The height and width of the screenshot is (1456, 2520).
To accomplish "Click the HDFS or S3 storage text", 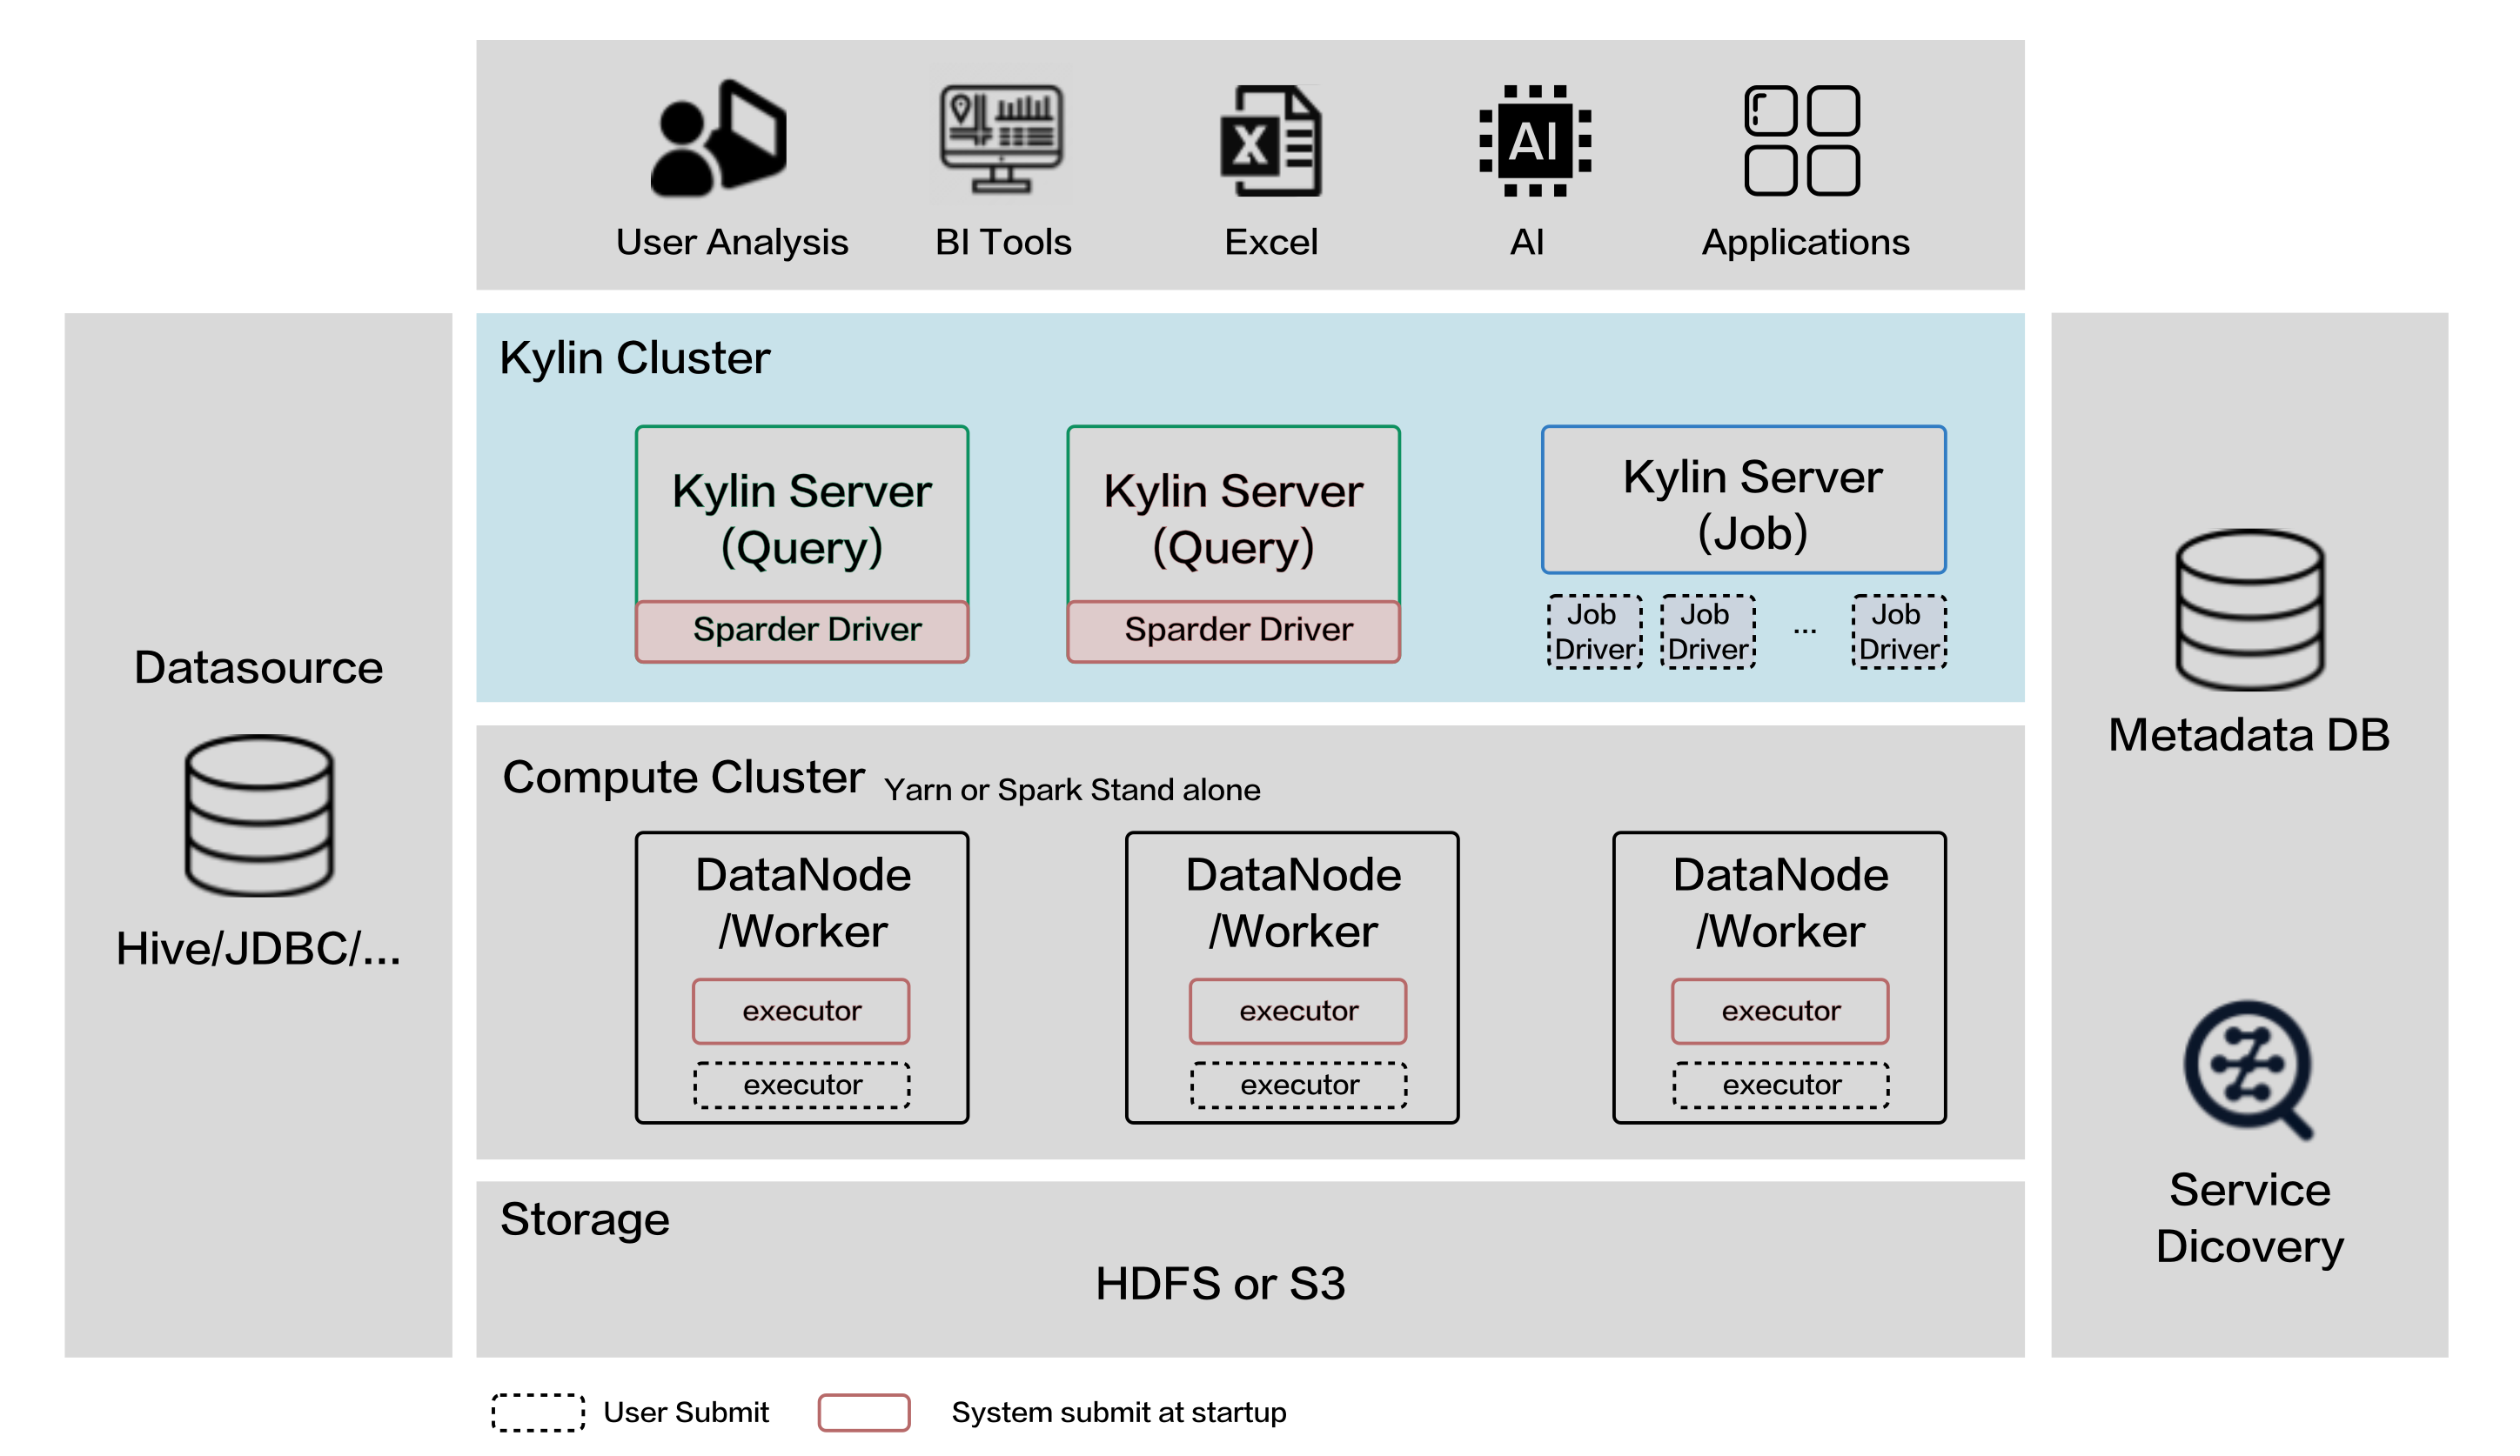I will coord(1220,1283).
